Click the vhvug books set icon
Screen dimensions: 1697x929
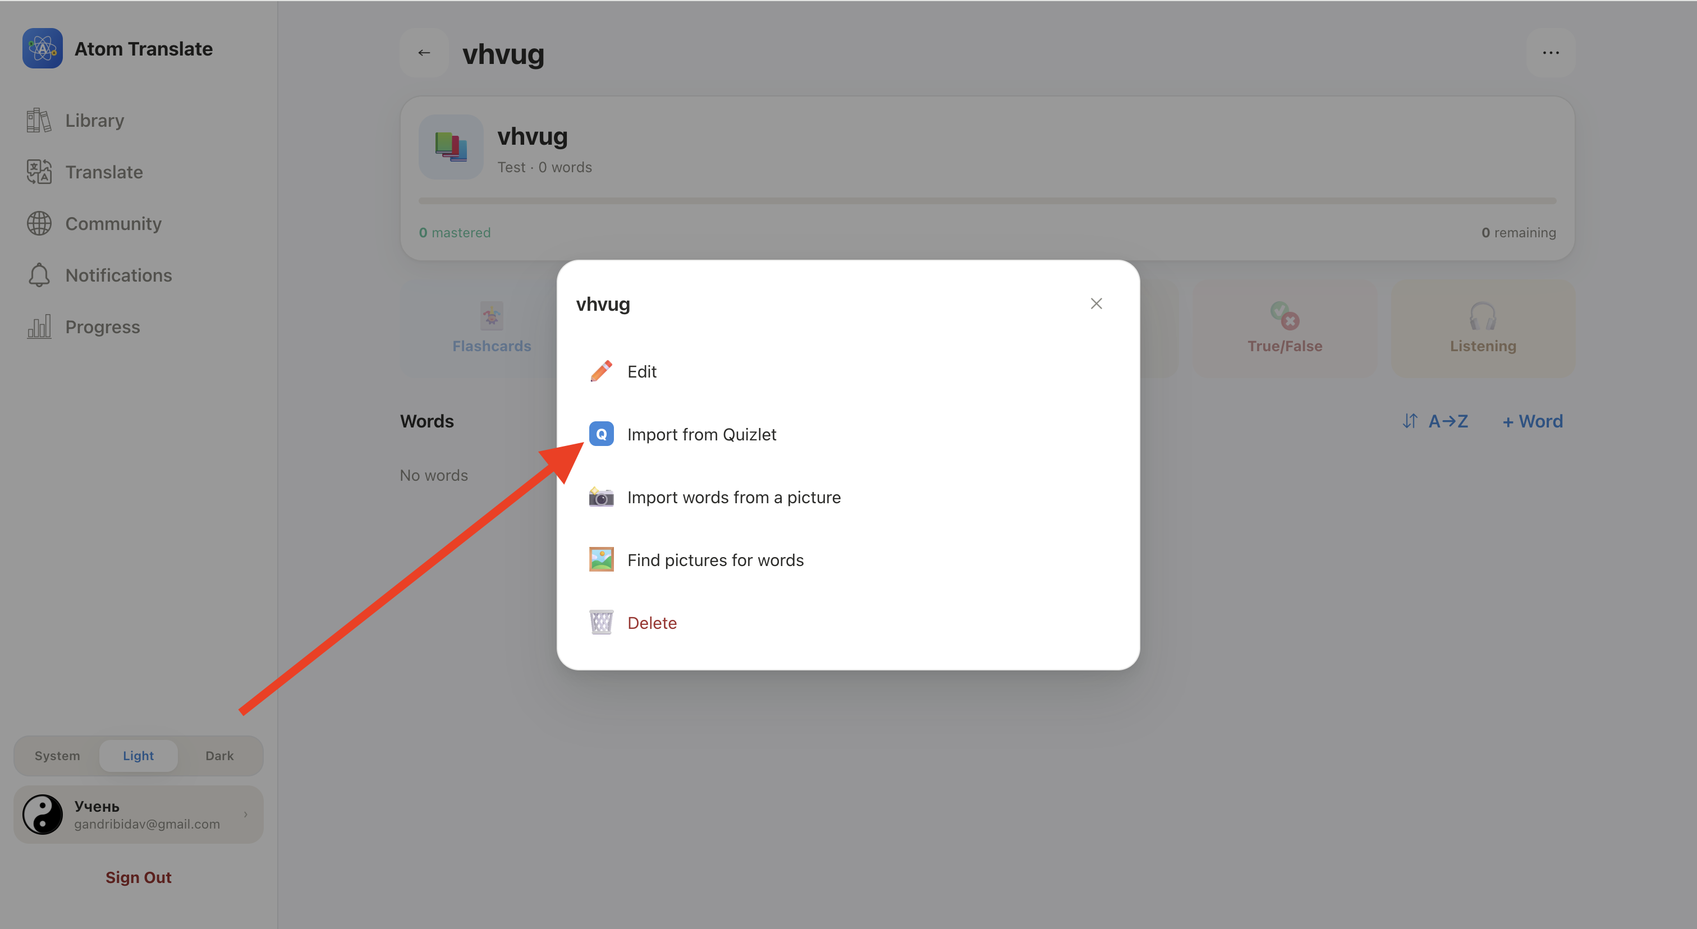coord(451,147)
